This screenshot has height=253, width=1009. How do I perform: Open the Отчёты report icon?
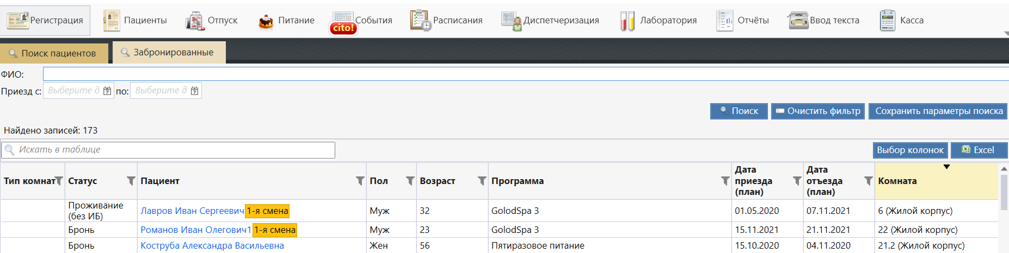[x=724, y=21]
